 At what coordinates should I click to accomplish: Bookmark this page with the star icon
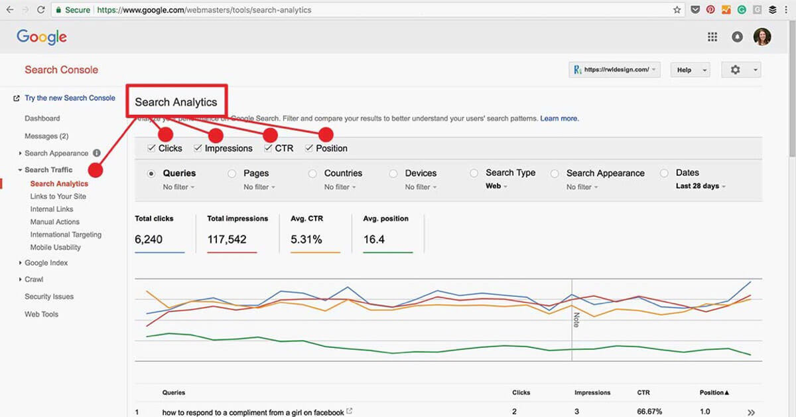click(x=677, y=10)
